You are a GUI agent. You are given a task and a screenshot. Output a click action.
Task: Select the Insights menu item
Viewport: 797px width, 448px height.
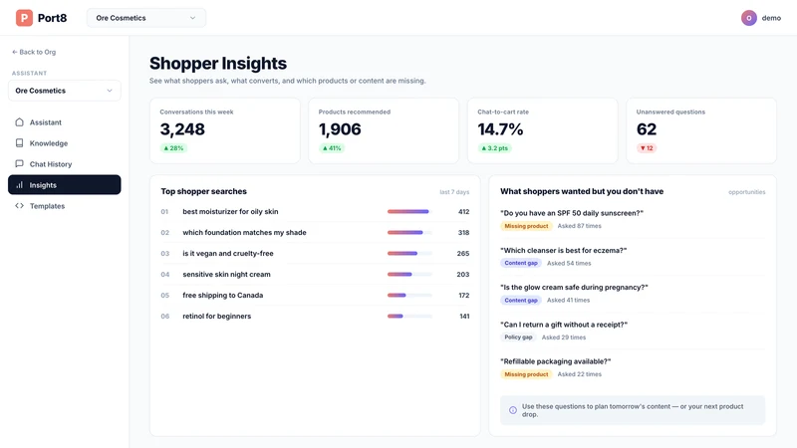click(65, 185)
